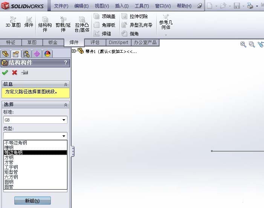
Task: Click the 角撑板 gusset tool
Action: (104, 25)
